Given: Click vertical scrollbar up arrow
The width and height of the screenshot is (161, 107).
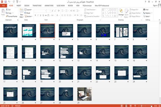Looking at the screenshot, I should click(x=160, y=23).
